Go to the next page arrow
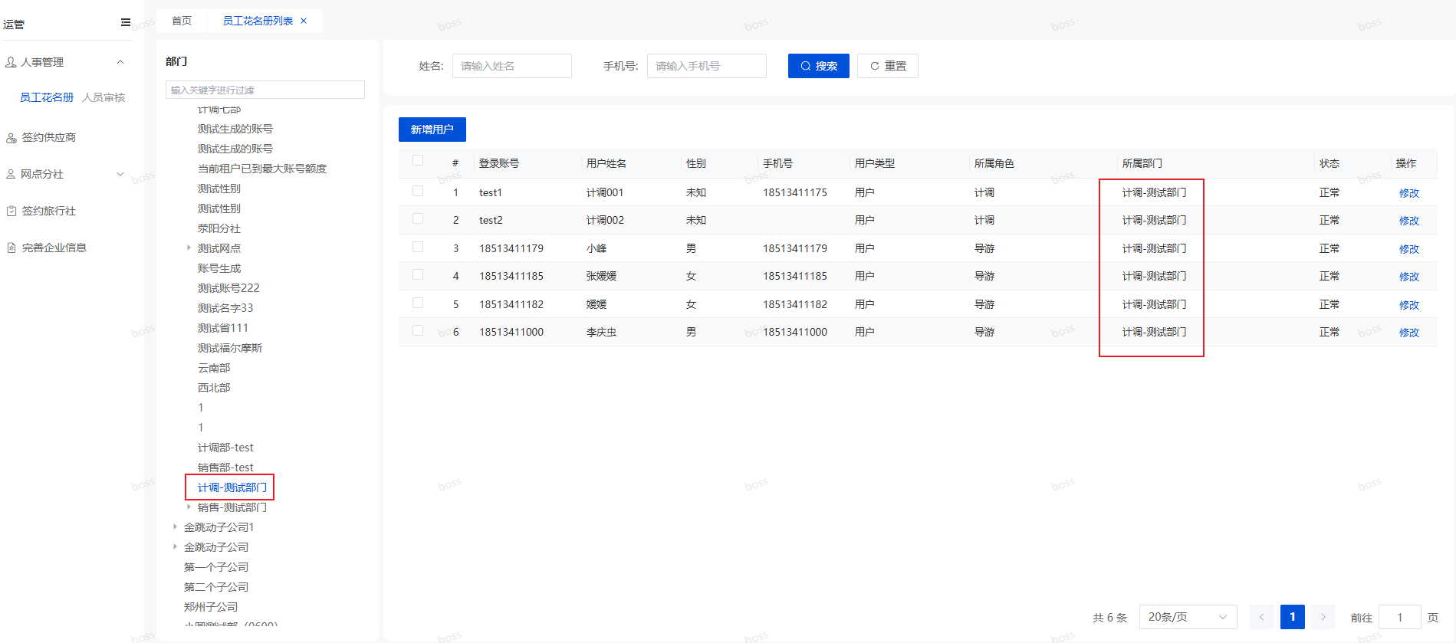The height and width of the screenshot is (643, 1456). (x=1323, y=617)
